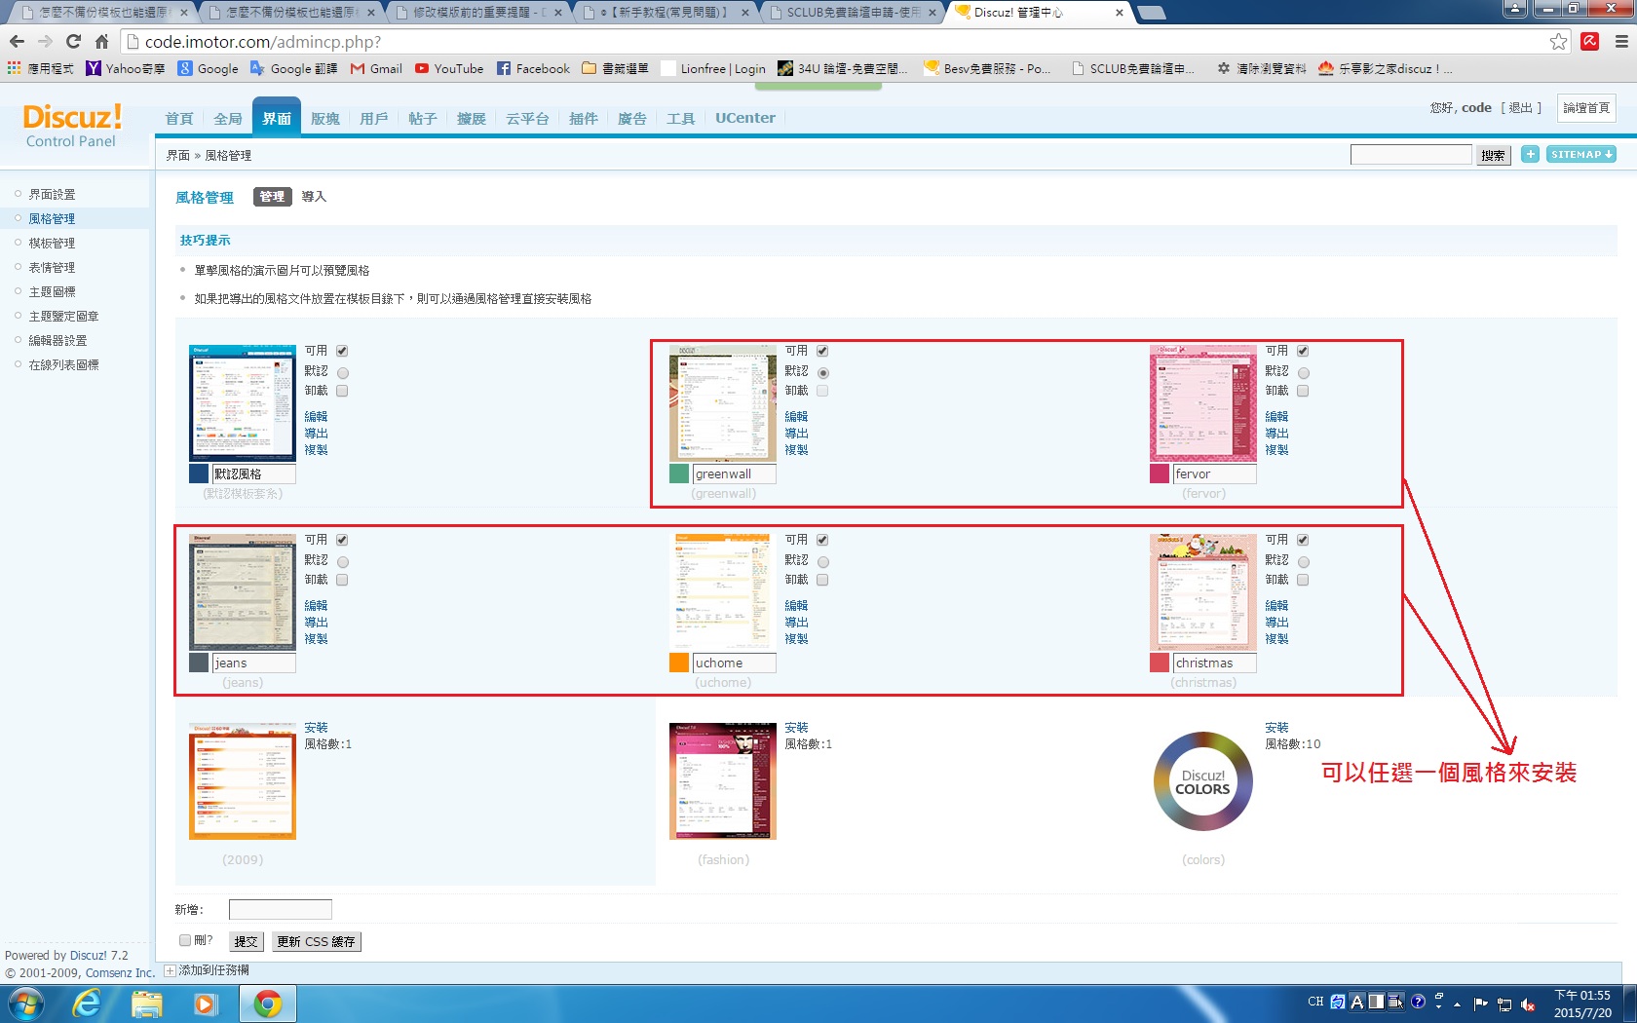Check 卸載 checkbox for fervor style
The width and height of the screenshot is (1637, 1023).
[1303, 391]
